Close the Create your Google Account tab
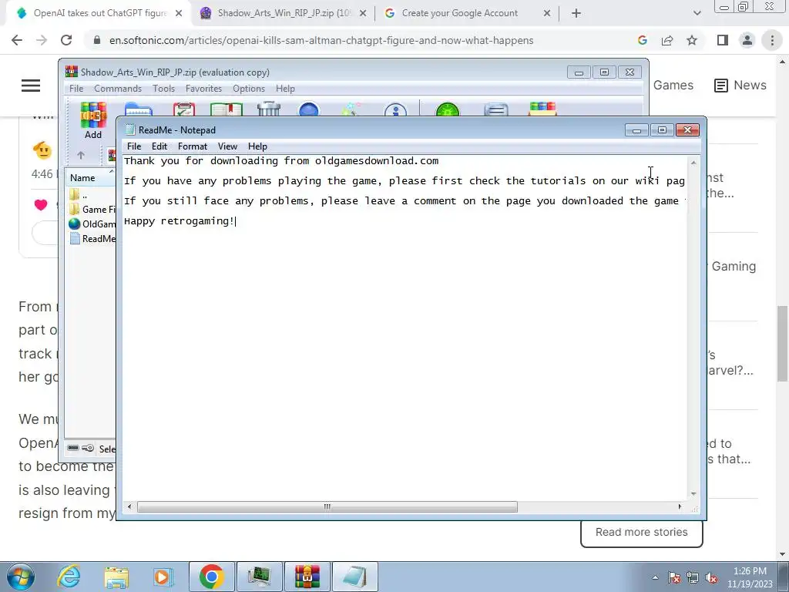The height and width of the screenshot is (592, 789). click(x=547, y=14)
